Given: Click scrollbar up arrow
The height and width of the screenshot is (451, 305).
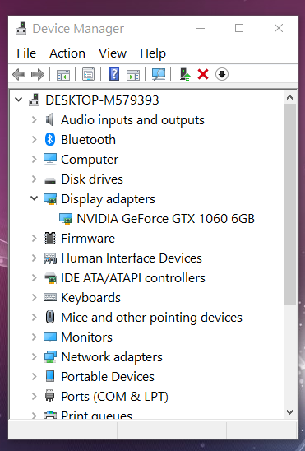Looking at the screenshot, I should 289,97.
